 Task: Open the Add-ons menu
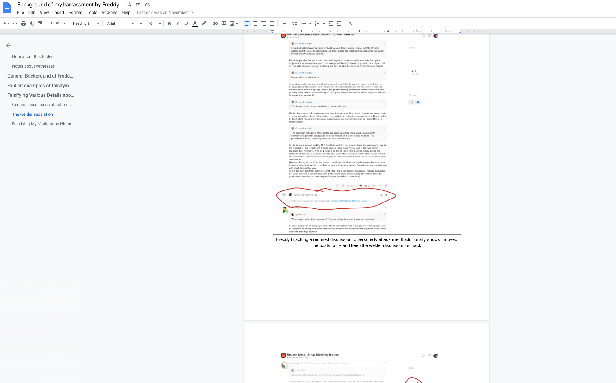click(x=109, y=12)
